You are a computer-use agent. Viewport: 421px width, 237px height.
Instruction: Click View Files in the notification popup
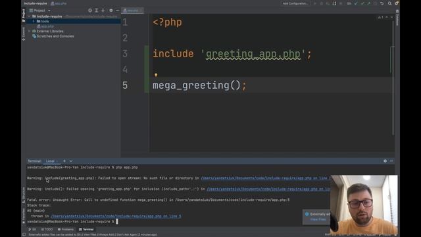point(318,219)
